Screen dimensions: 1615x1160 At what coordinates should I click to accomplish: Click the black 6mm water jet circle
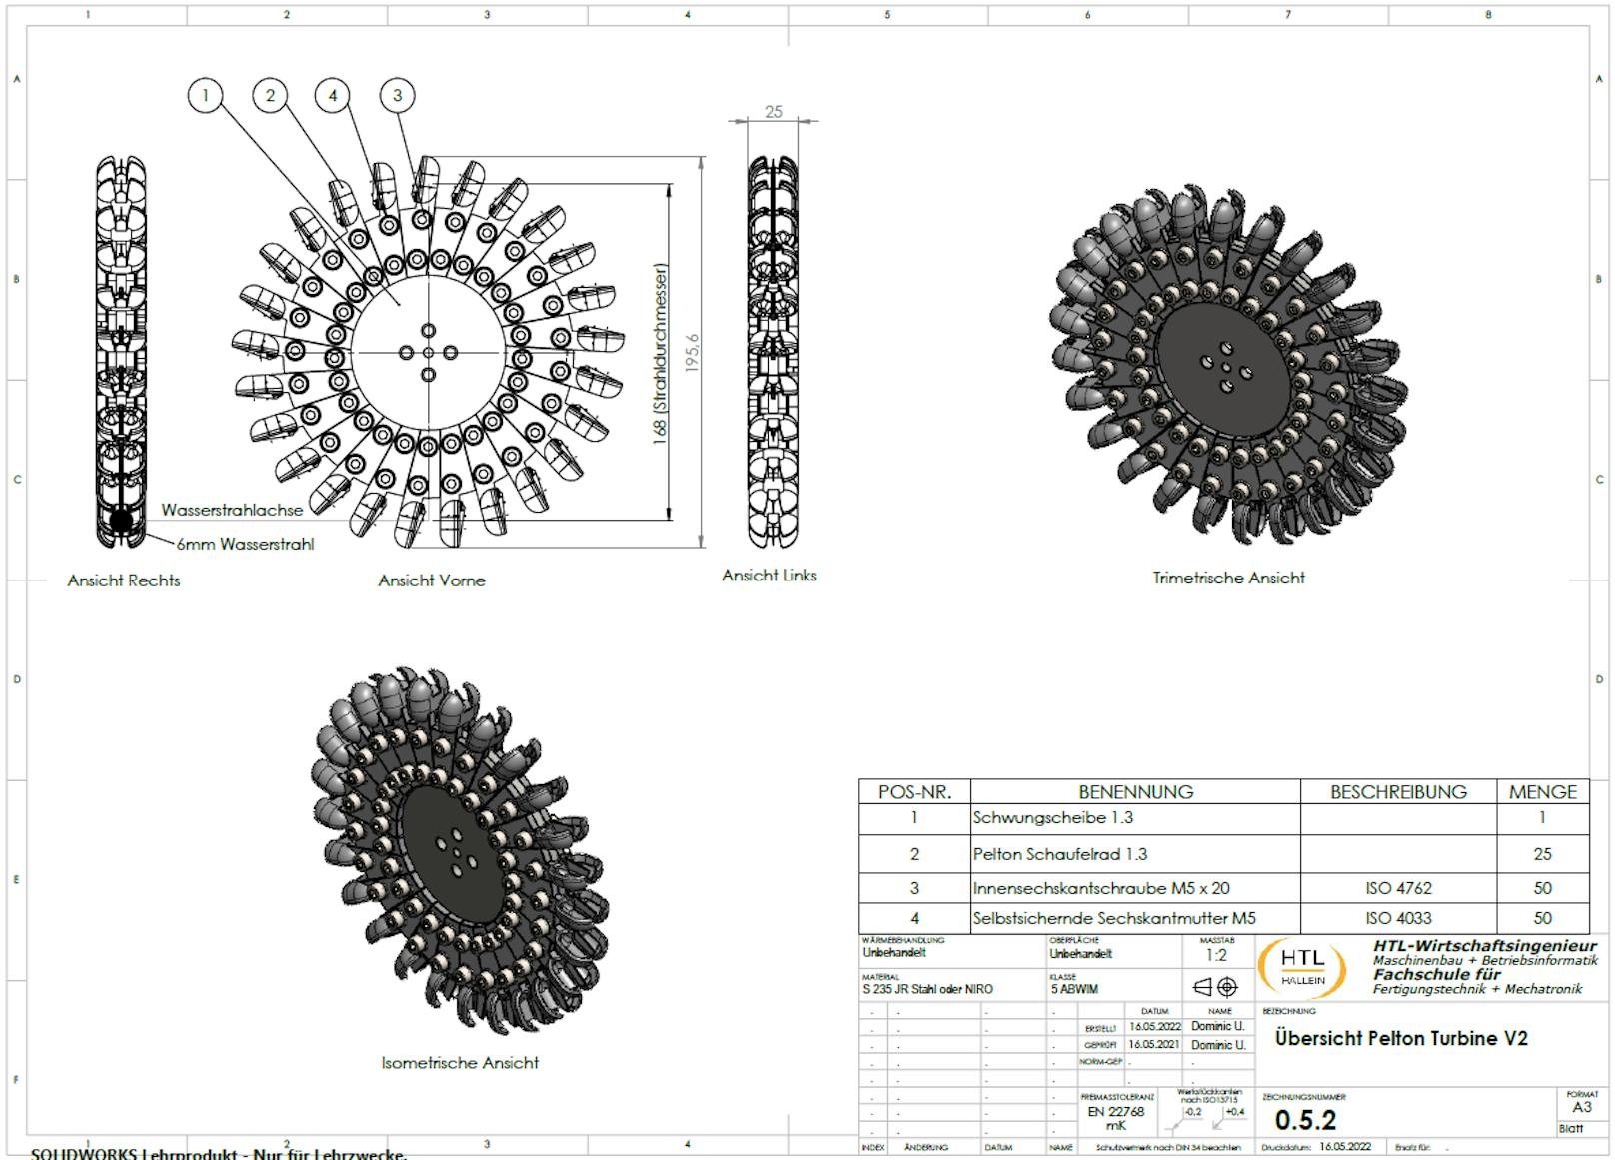(x=121, y=520)
